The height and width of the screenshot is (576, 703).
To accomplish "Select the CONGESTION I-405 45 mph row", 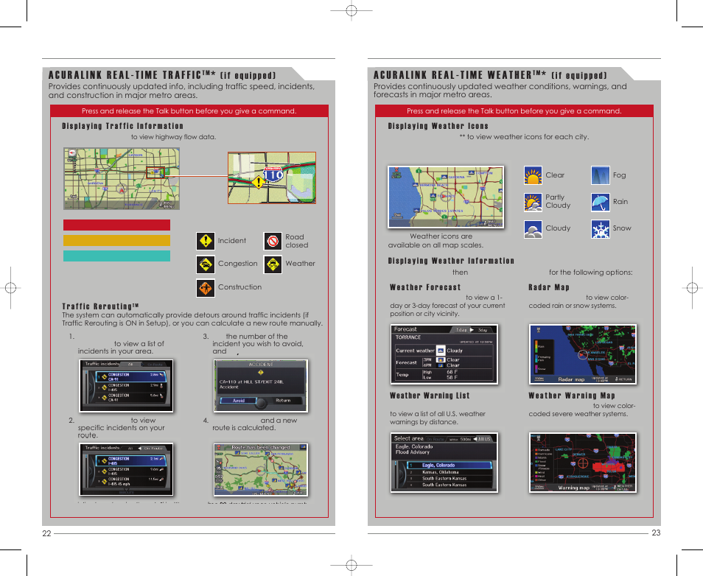I will tap(131, 482).
